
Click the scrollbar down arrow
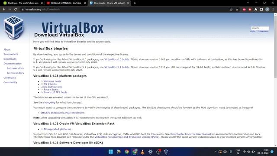point(275,146)
